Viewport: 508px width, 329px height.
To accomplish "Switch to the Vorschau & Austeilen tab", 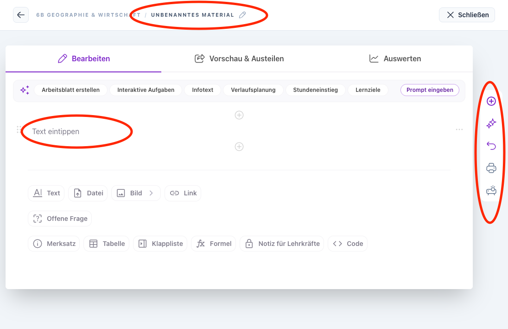I will (239, 58).
